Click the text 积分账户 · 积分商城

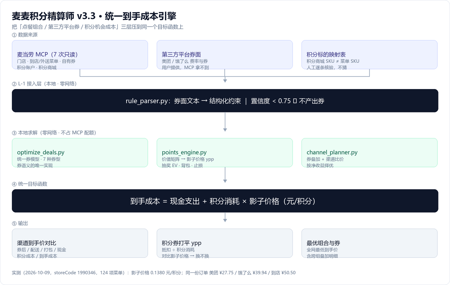(x=37, y=68)
